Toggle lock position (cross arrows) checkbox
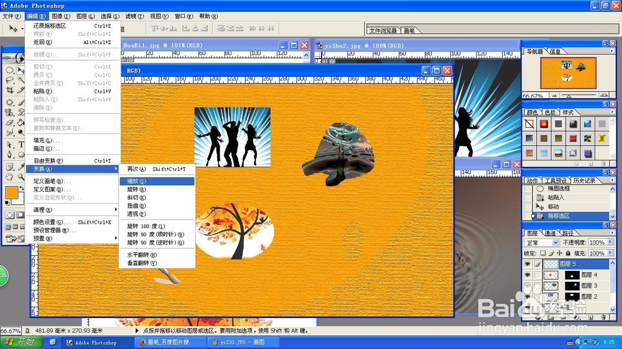 pos(559,253)
